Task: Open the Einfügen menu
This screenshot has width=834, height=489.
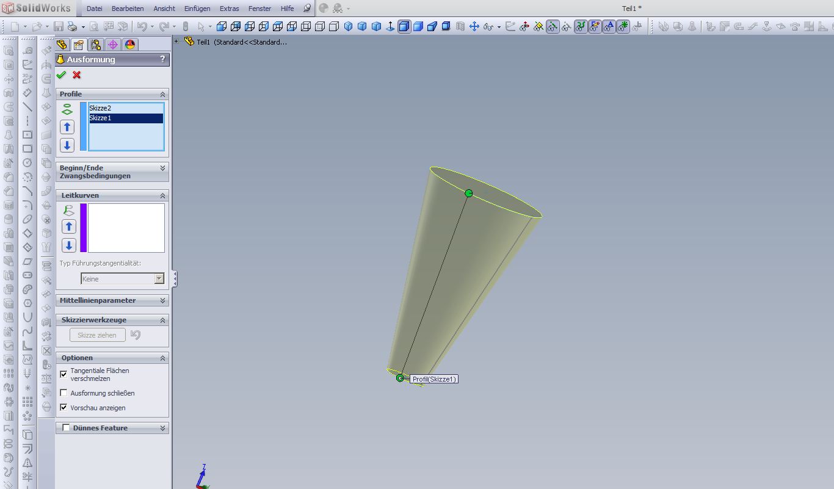Action: tap(197, 9)
